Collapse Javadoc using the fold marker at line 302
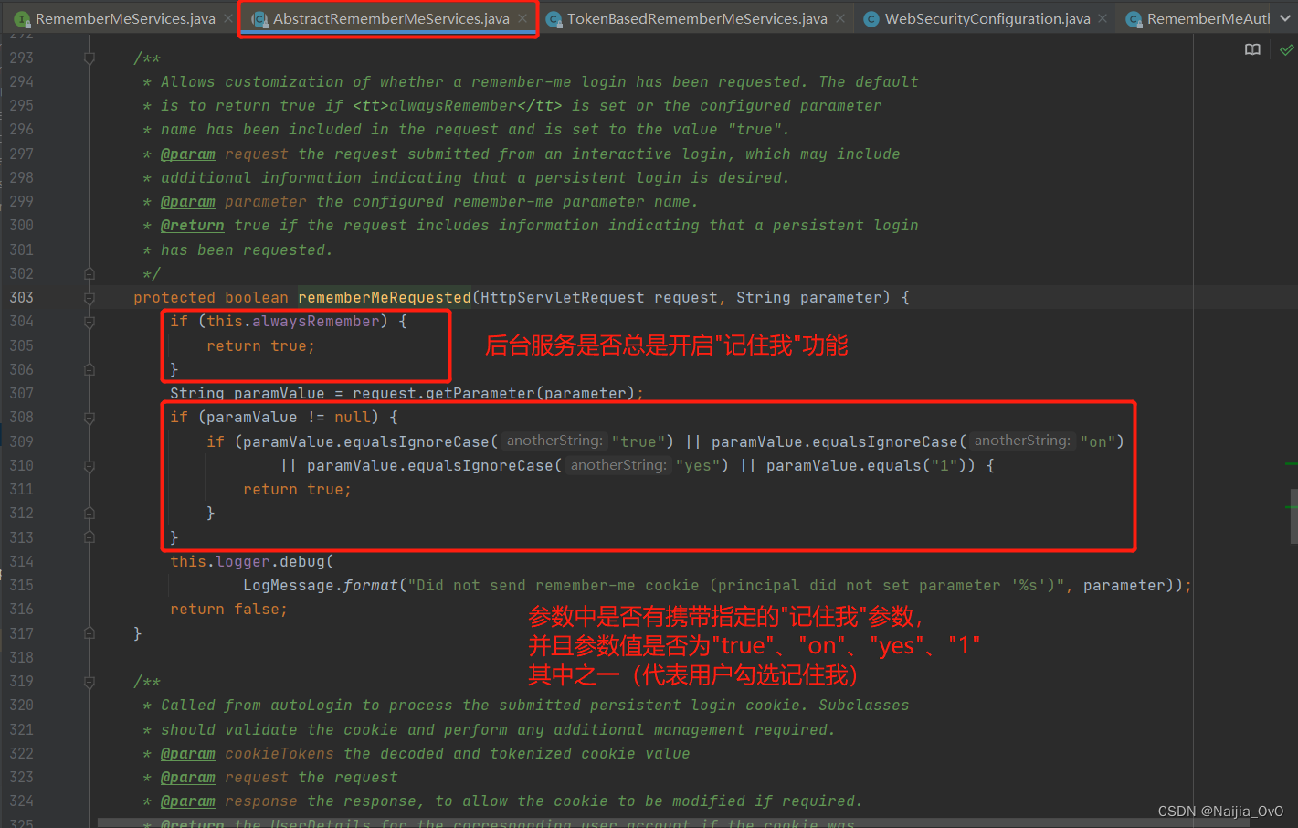Screen dimensions: 1298x828 tap(90, 273)
